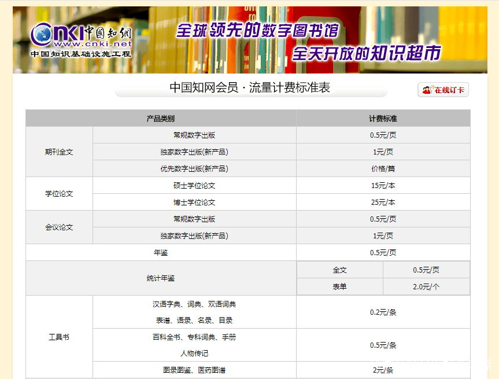Click the banner slogan 全球领先的数字图书馆
This screenshot has height=379, width=499.
257,31
